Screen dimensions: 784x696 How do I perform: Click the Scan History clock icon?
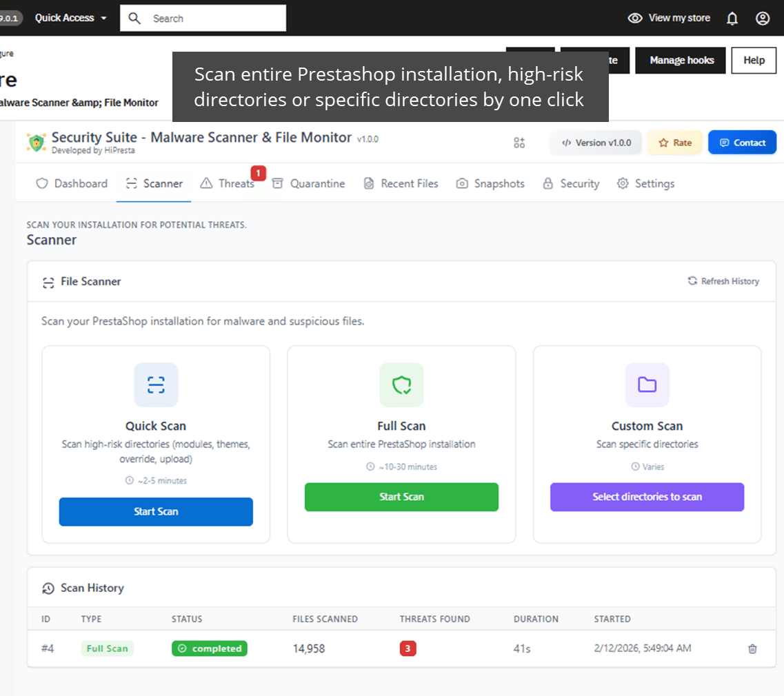[x=48, y=588]
